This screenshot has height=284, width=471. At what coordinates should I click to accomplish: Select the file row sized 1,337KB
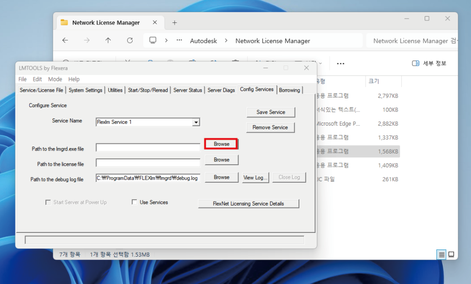click(357, 137)
